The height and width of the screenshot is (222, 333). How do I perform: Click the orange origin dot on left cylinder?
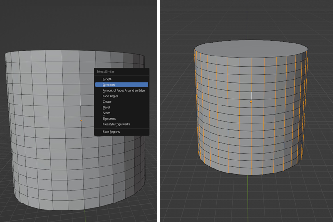pyautogui.click(x=81, y=120)
